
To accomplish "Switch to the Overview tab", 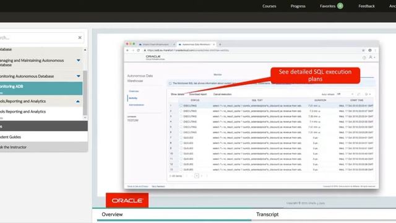I will click(112, 214).
